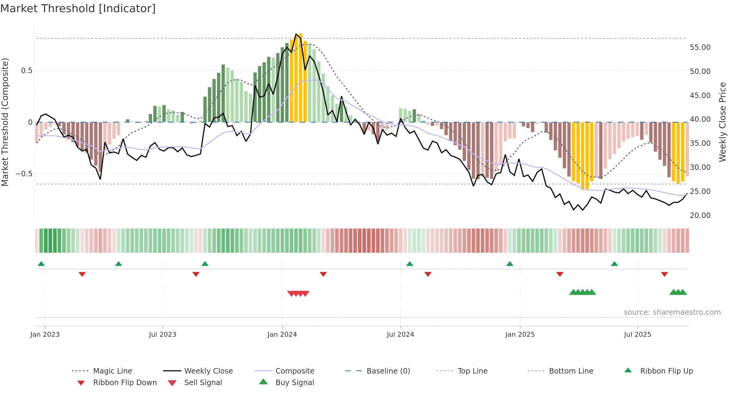Click the first green ribbon flip up marker
Viewport: 731px width, 411px height.
[x=41, y=264]
